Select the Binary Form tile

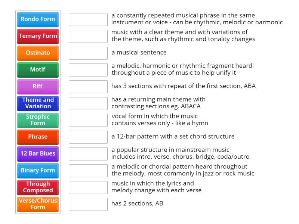[x=38, y=171]
